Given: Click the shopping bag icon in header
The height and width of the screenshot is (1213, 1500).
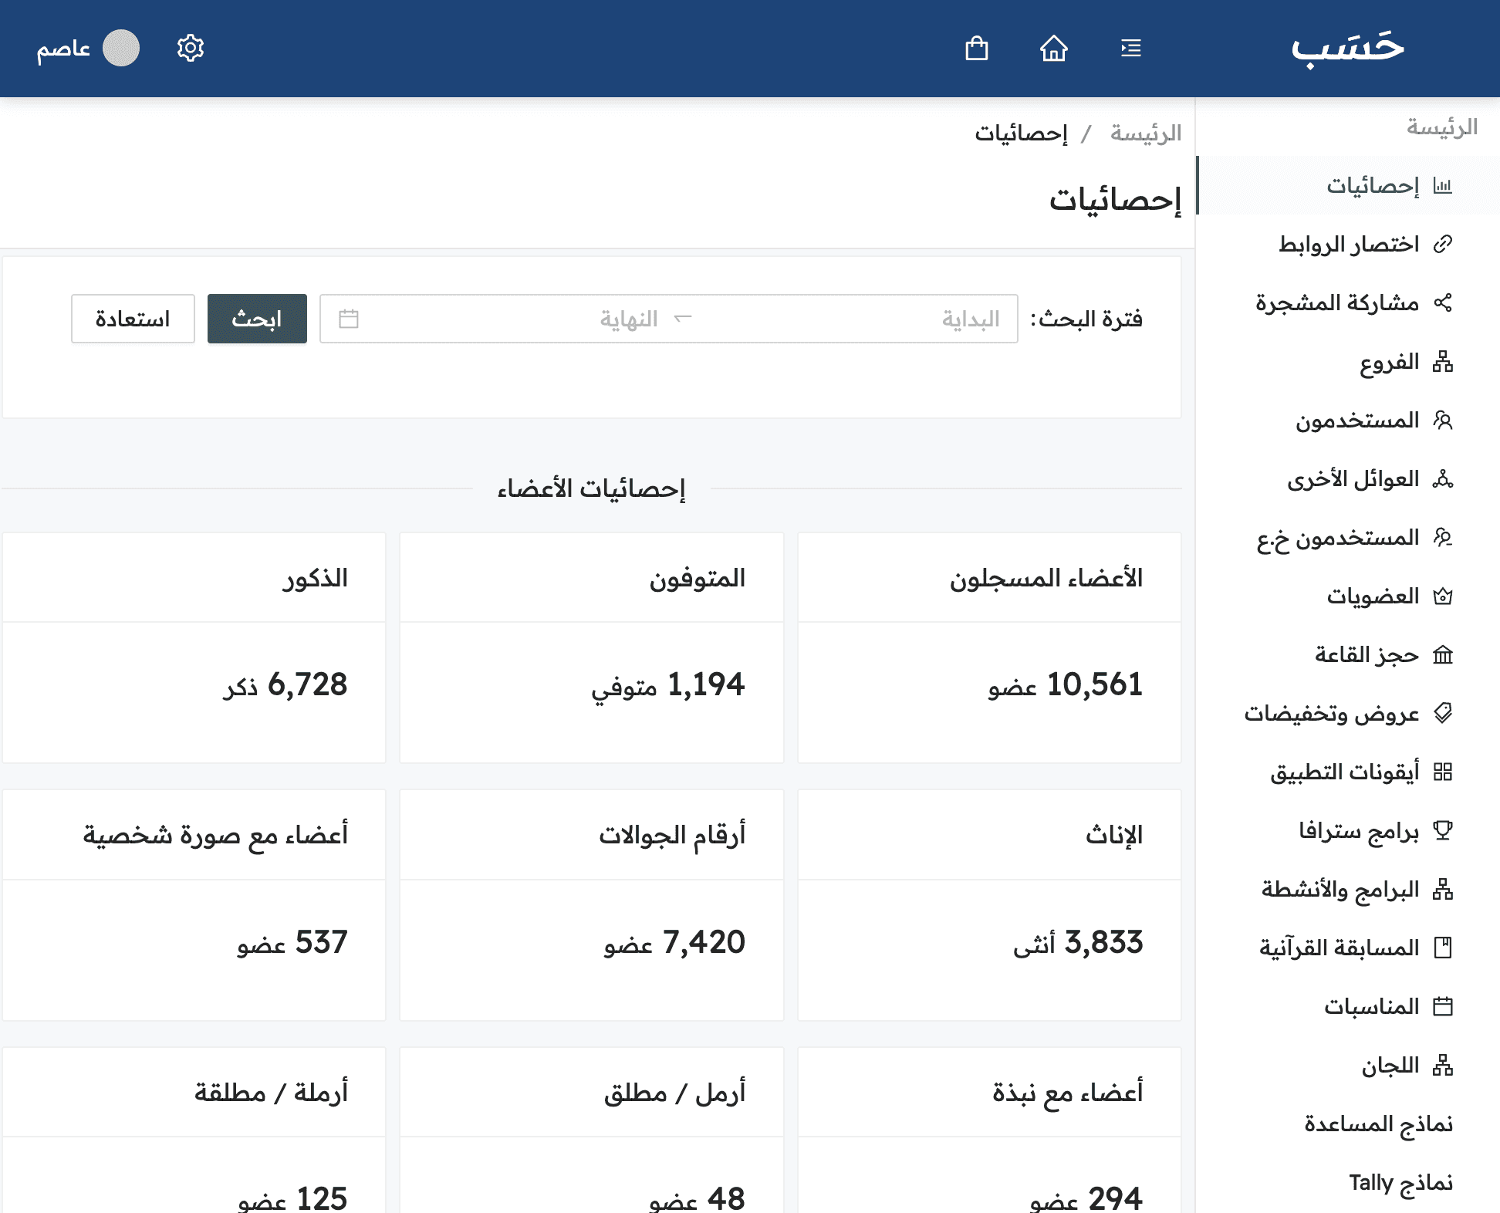Looking at the screenshot, I should [977, 49].
